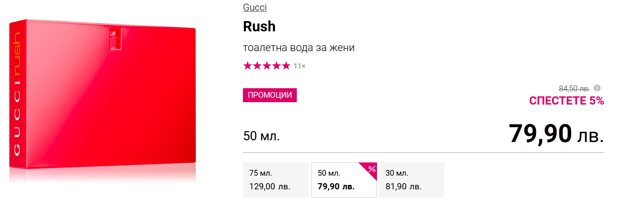Select the 75 мл. size option

[276, 180]
